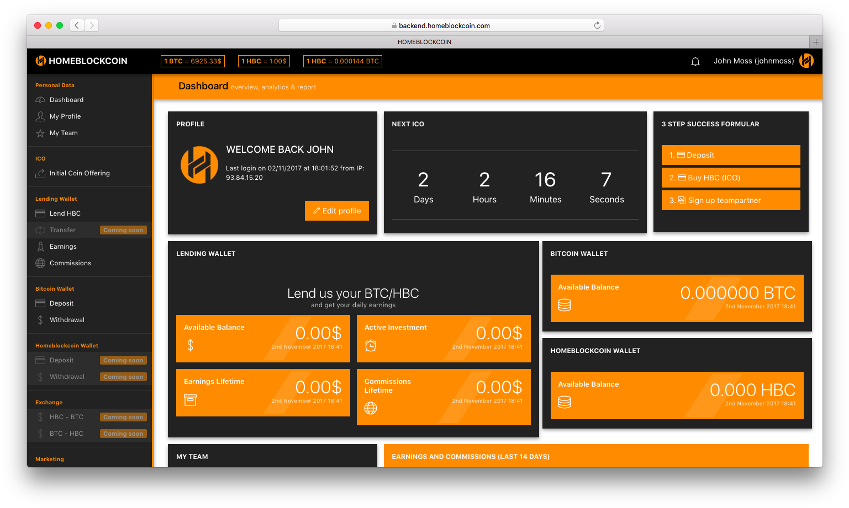Click Sign up teampartner step
849x508 pixels.
click(x=730, y=200)
